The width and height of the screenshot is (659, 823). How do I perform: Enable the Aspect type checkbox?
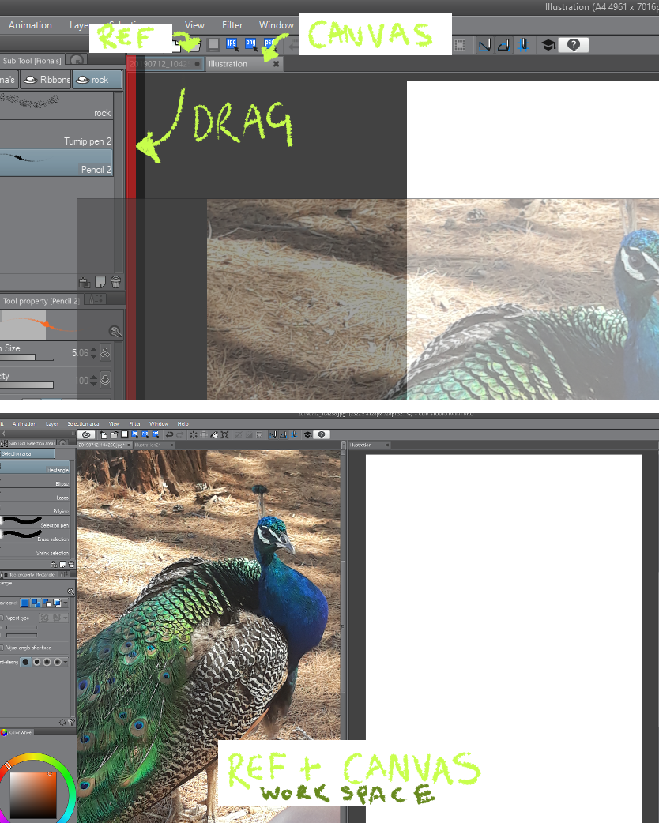2,618
